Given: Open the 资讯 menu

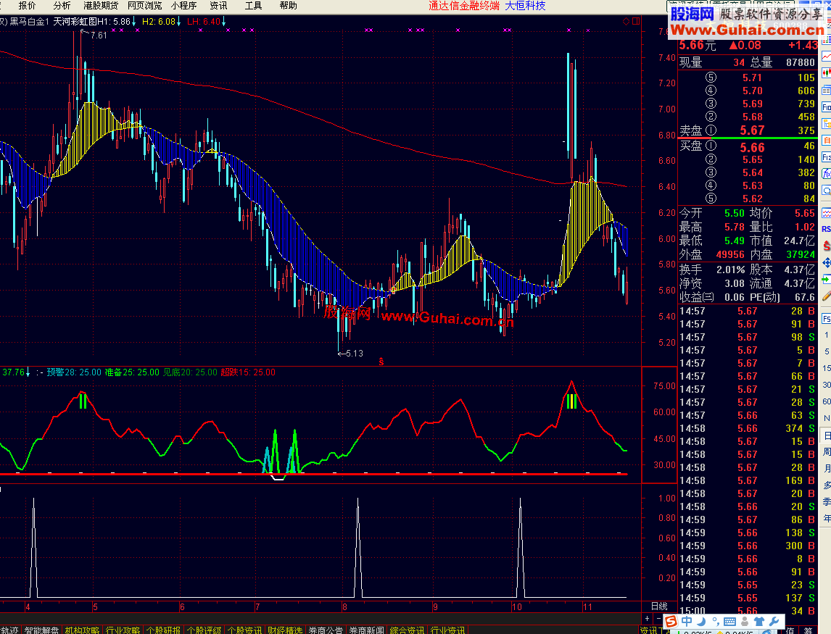Looking at the screenshot, I should pyautogui.click(x=218, y=6).
